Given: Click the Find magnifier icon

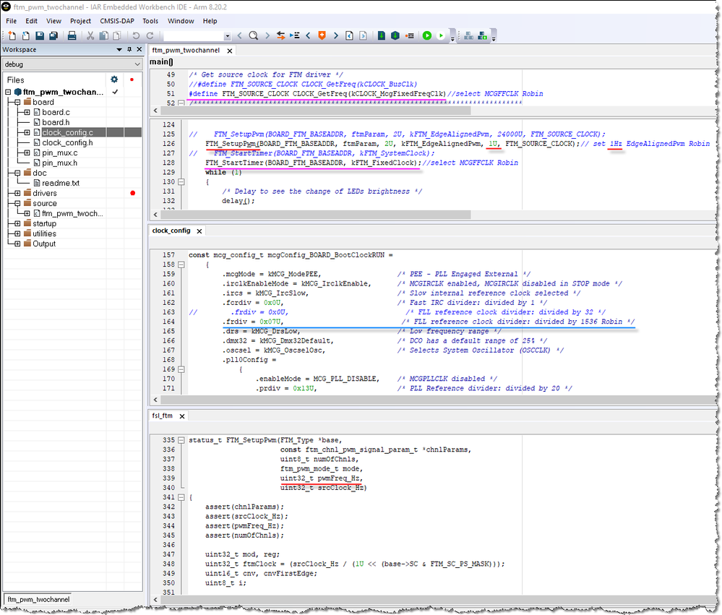Looking at the screenshot, I should point(254,35).
